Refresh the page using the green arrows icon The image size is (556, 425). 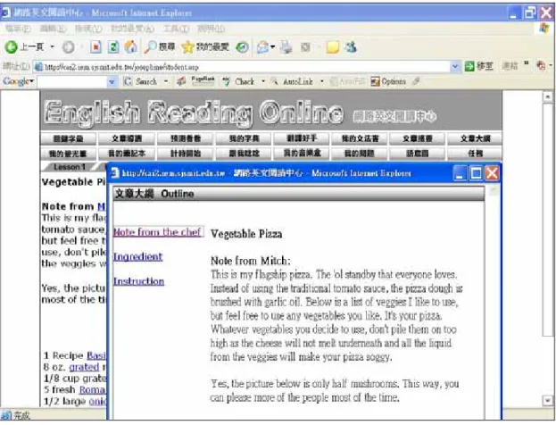[113, 46]
